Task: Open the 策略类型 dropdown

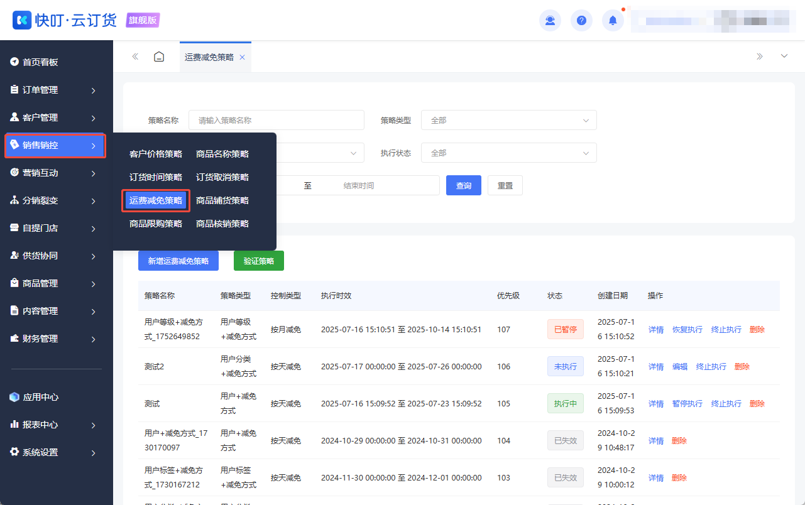Action: [509, 120]
